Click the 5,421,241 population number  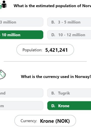pos(56,50)
